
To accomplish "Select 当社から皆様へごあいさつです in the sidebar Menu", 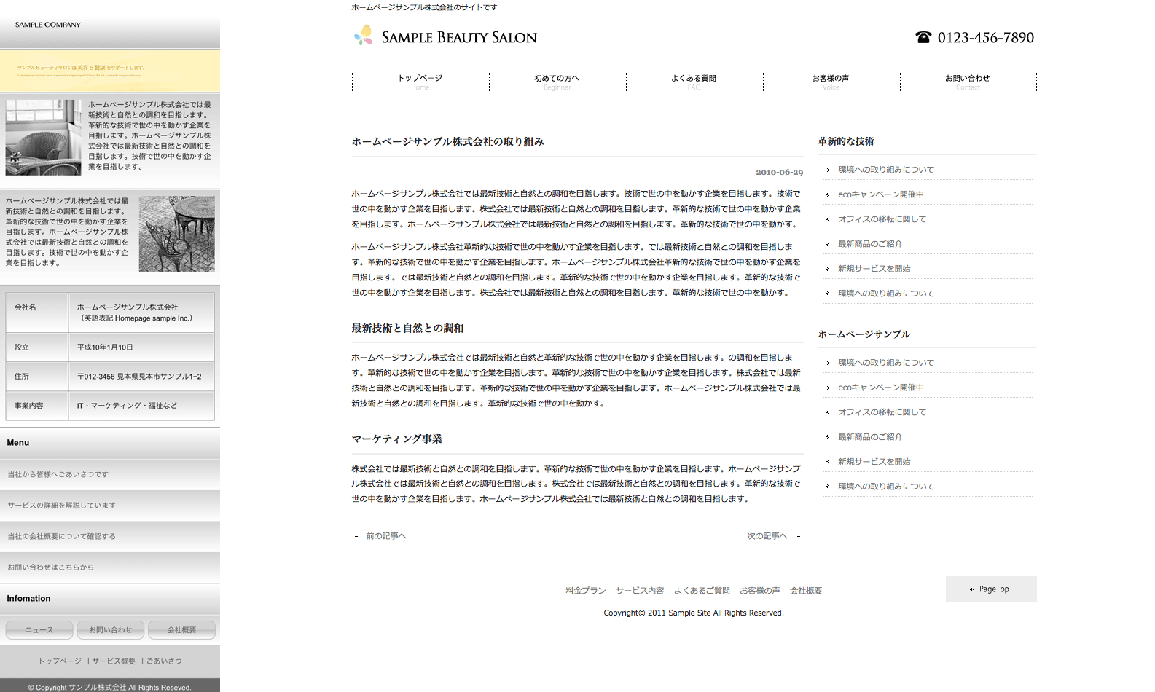I will click(58, 474).
